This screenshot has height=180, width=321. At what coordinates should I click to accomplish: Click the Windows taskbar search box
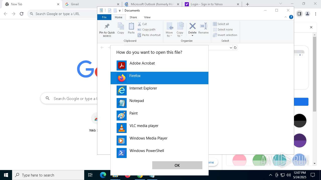coord(48,175)
